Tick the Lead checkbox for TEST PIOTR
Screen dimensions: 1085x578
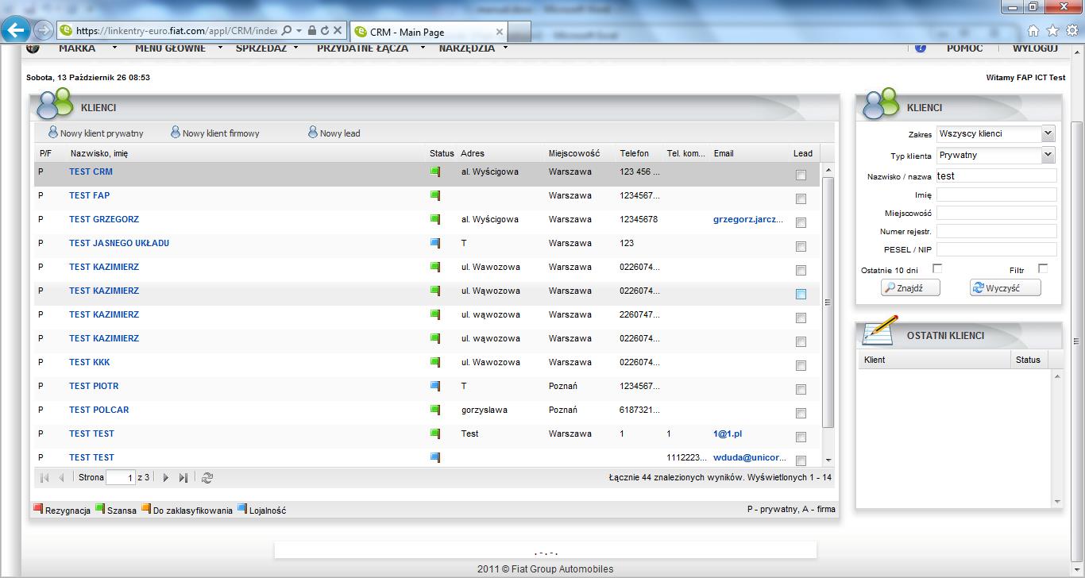(x=801, y=389)
